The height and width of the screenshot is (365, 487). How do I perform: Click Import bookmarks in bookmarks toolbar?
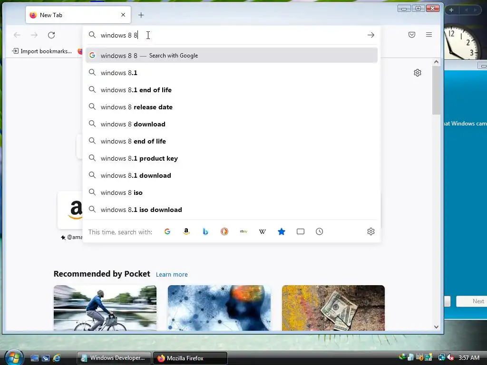42,51
